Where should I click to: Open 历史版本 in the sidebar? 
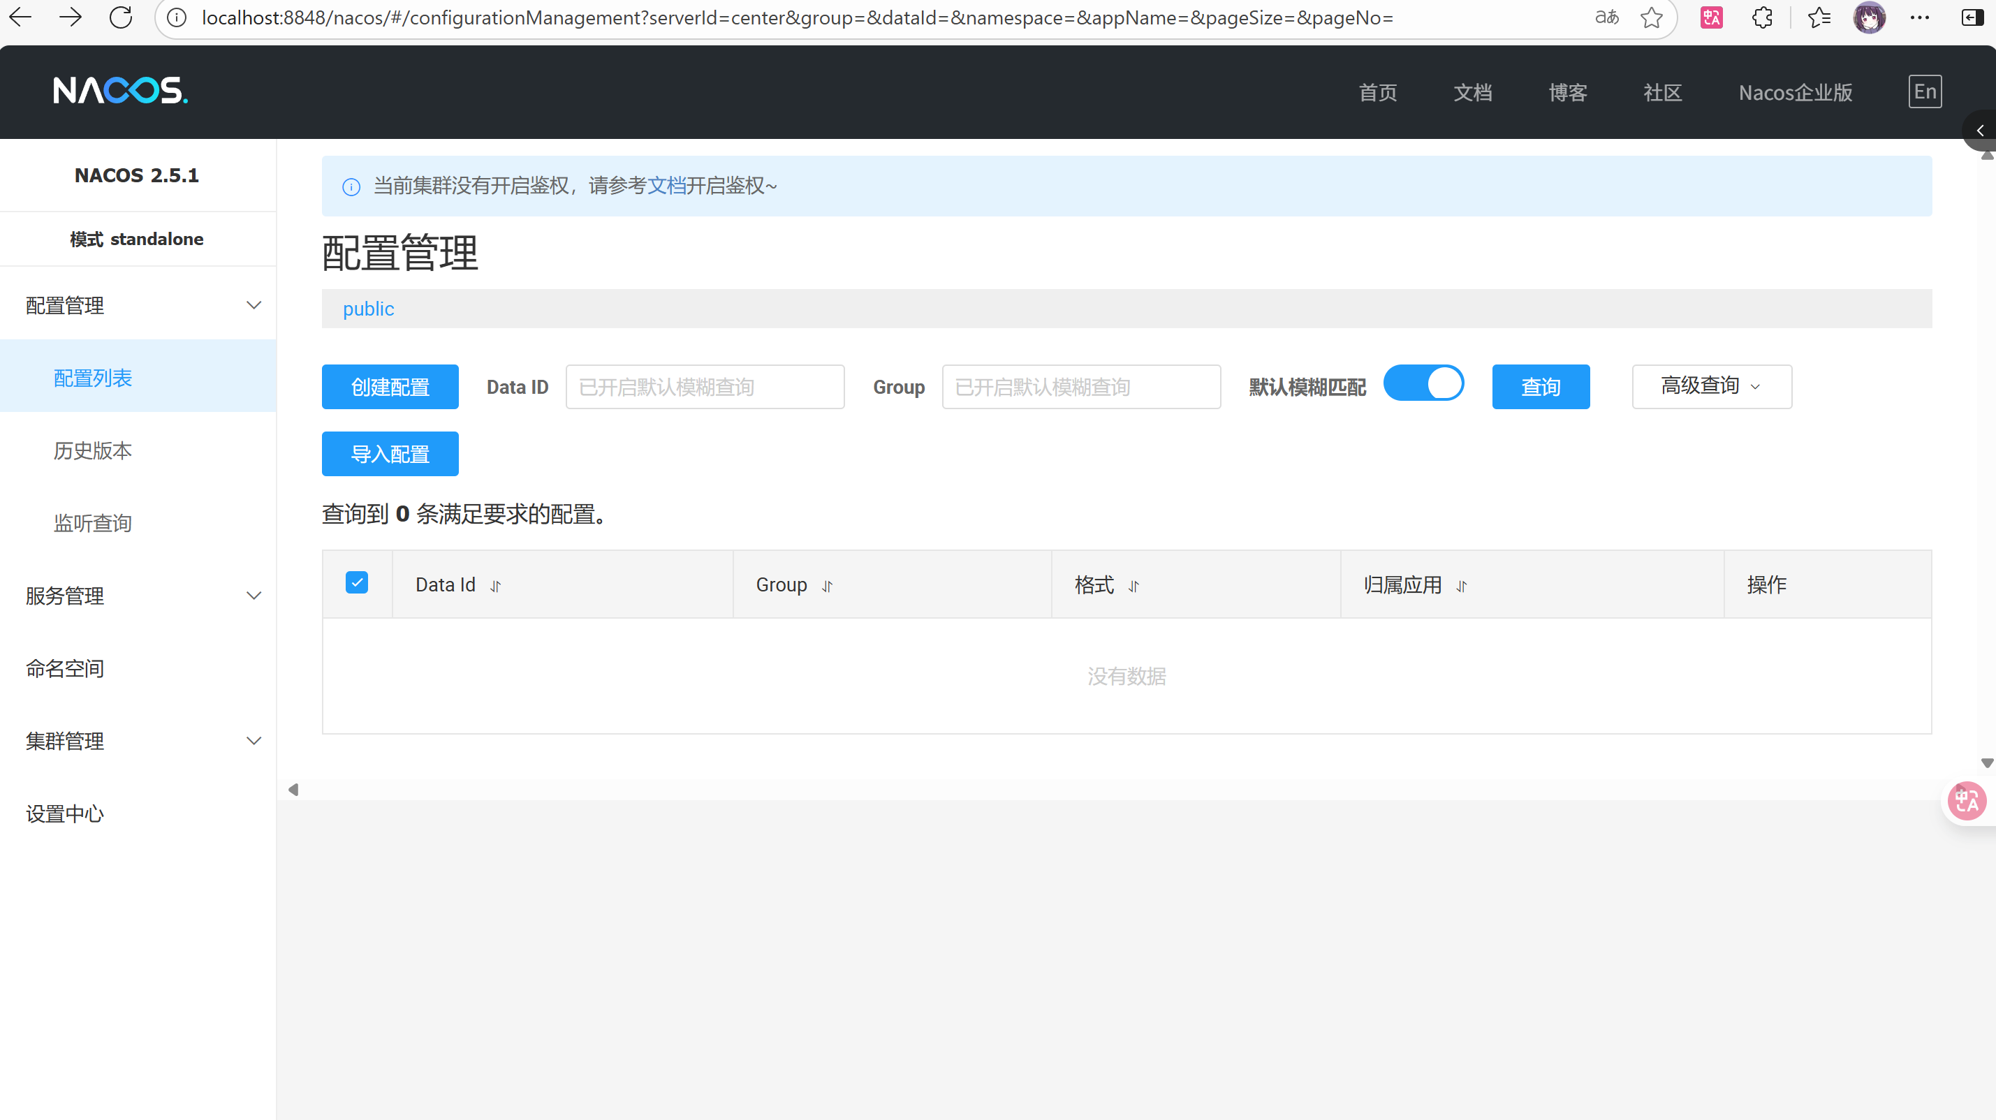coord(93,451)
